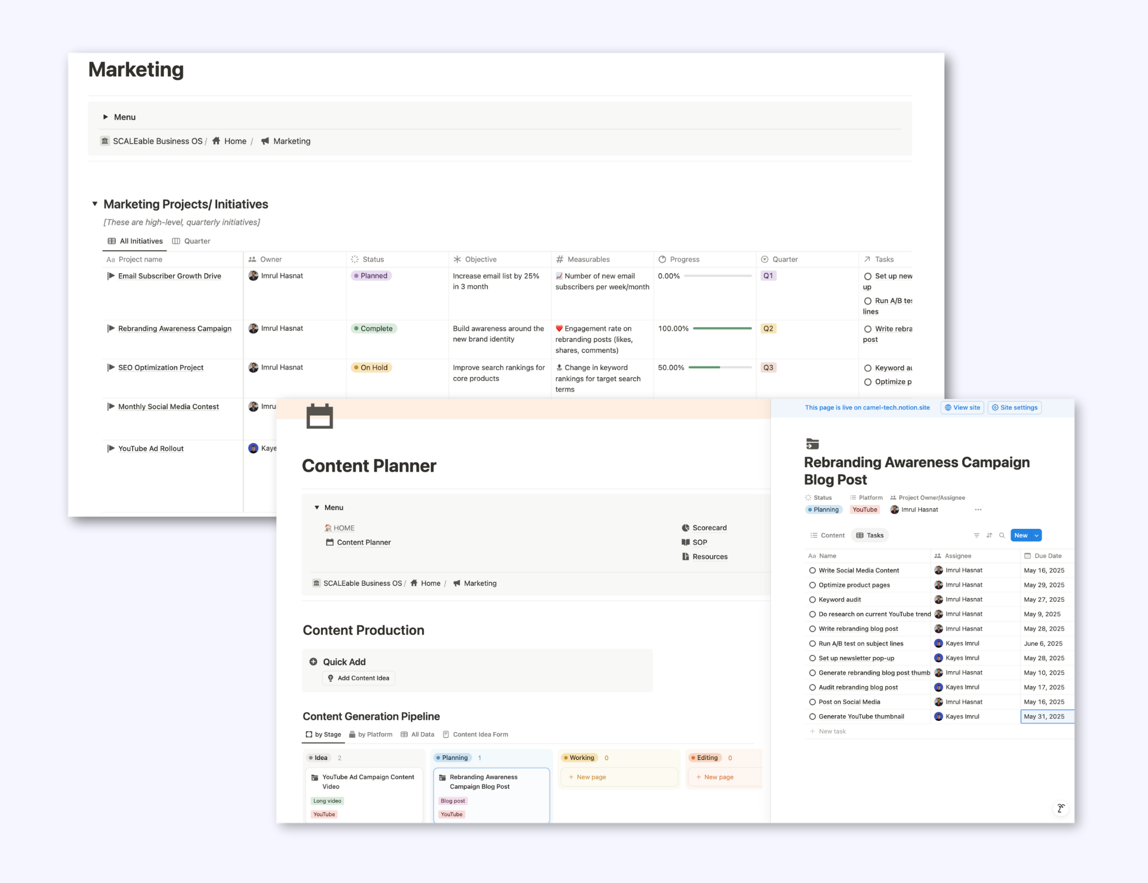1148x883 pixels.
Task: Check the Generate YouTube thumbnail task circle
Action: point(812,716)
